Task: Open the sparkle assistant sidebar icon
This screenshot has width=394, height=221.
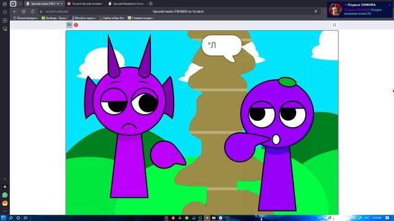Action: click(x=5, y=187)
